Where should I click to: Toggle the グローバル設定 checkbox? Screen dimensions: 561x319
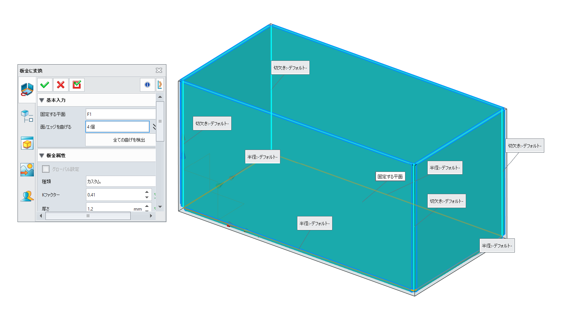[x=46, y=169]
